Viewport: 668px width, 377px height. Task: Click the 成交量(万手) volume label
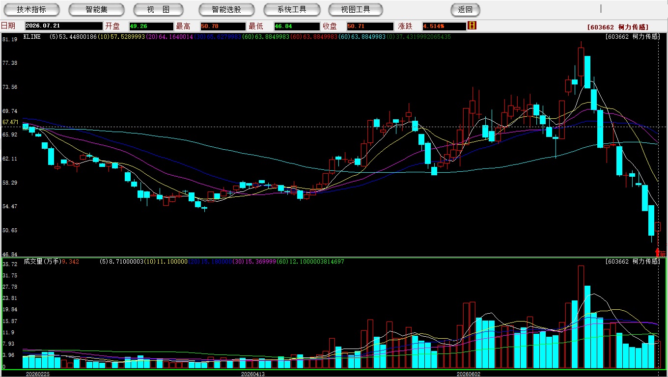coord(42,262)
